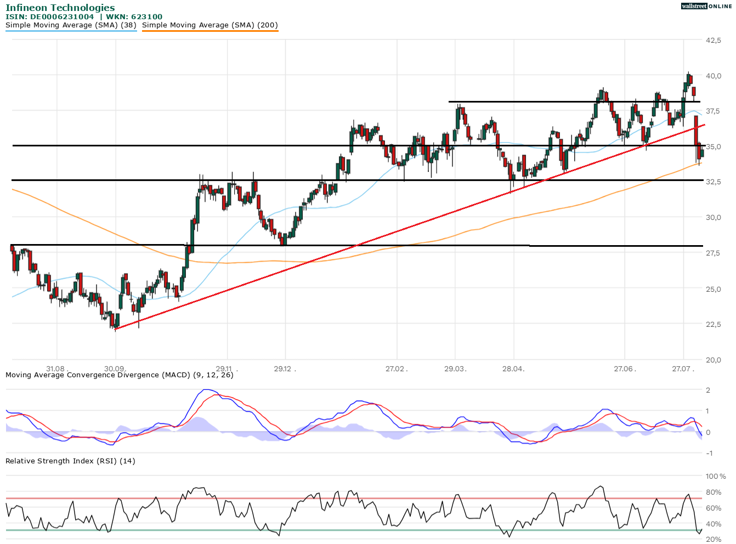The width and height of the screenshot is (736, 544).
Task: Click the Simple Moving Average (200) legend label
Action: pyautogui.click(x=210, y=25)
